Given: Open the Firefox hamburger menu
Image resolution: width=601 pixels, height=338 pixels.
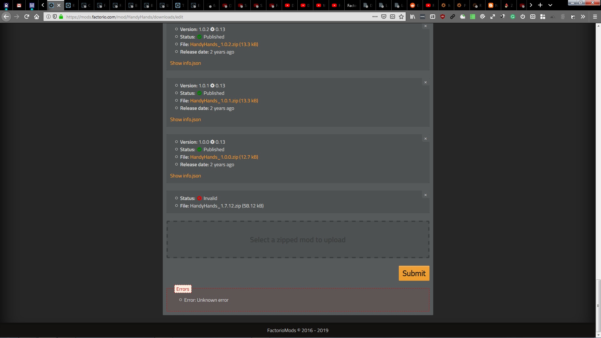Looking at the screenshot, I should click(595, 17).
